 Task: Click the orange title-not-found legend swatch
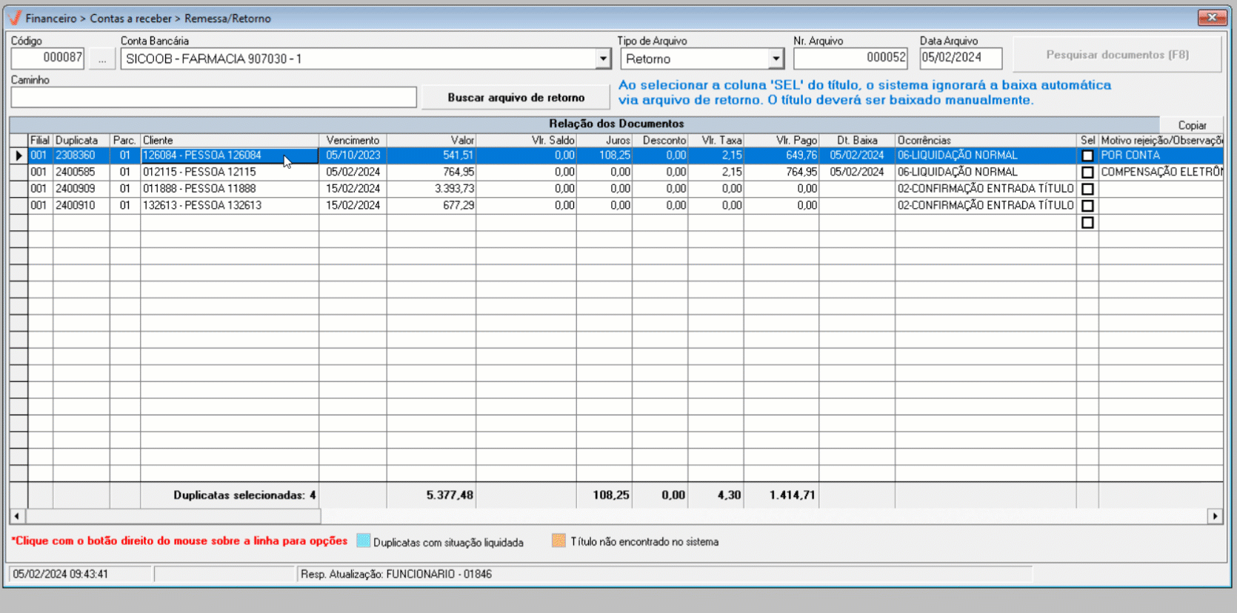(559, 541)
